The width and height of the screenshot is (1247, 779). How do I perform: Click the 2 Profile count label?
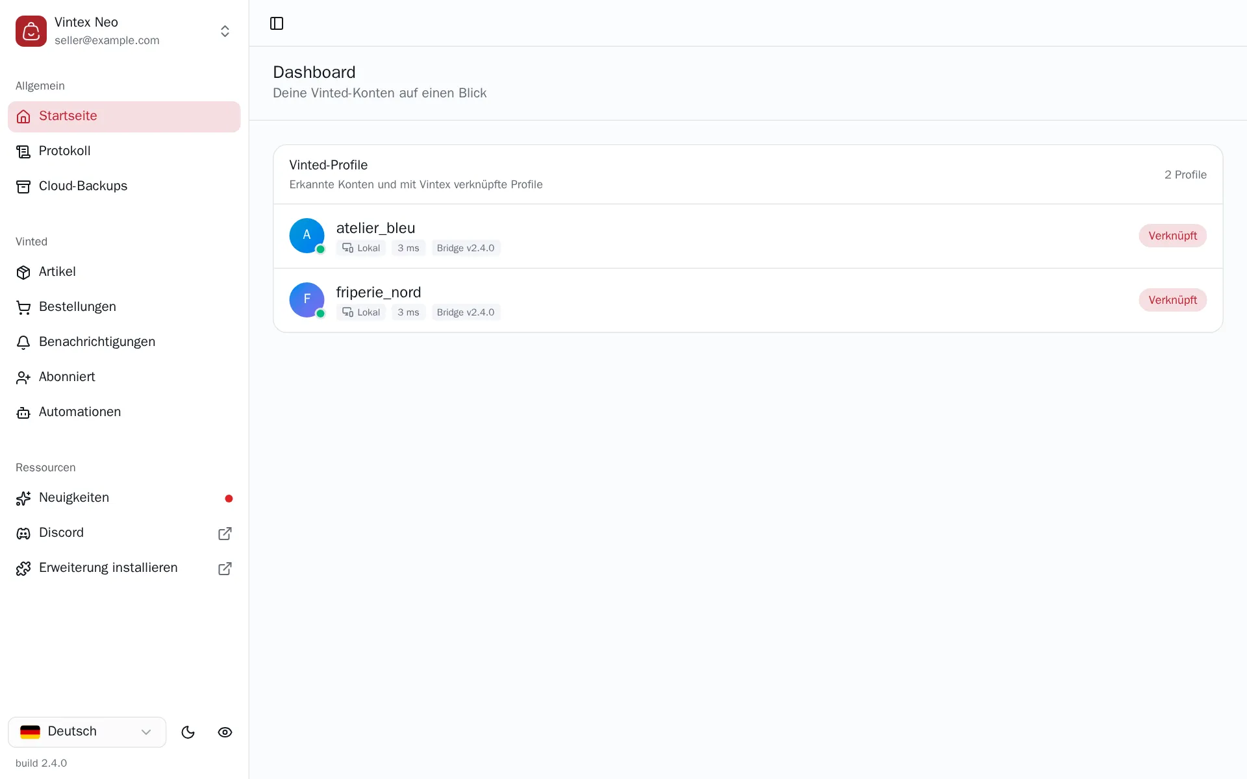click(x=1185, y=175)
